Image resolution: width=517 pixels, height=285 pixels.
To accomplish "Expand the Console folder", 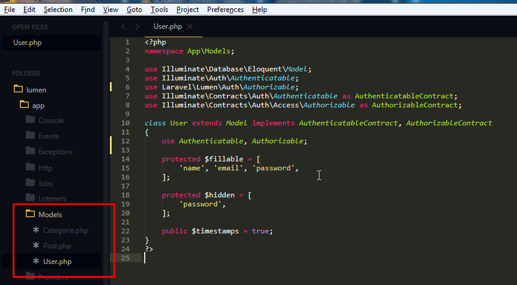I will (51, 120).
